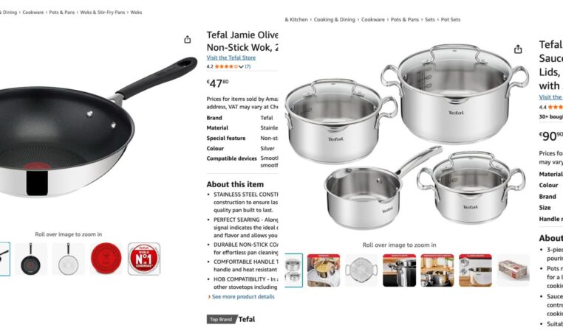Click the Sets breadcrumb link
This screenshot has width=563, height=336.
(x=430, y=20)
